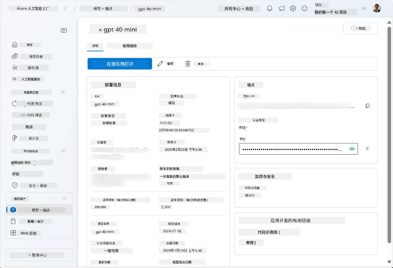The width and height of the screenshot is (393, 268).
Task: Click 部署信息 section heading
Action: (x=113, y=85)
